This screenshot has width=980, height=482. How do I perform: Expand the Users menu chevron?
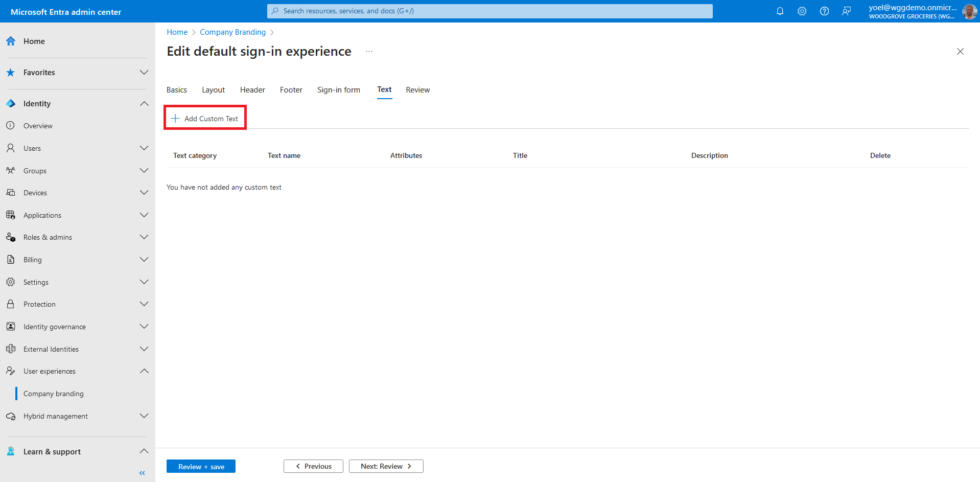(x=144, y=148)
